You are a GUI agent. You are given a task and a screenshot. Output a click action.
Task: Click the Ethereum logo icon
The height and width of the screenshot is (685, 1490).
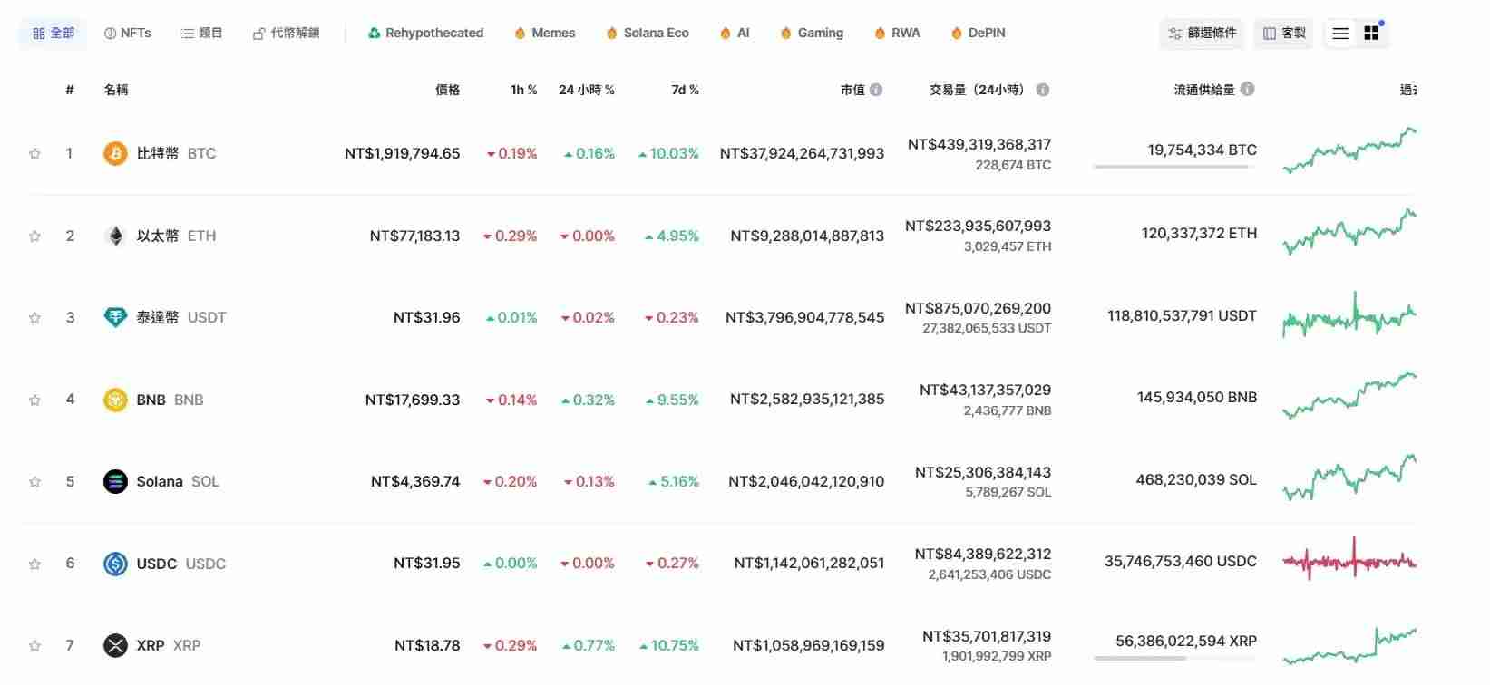(114, 236)
